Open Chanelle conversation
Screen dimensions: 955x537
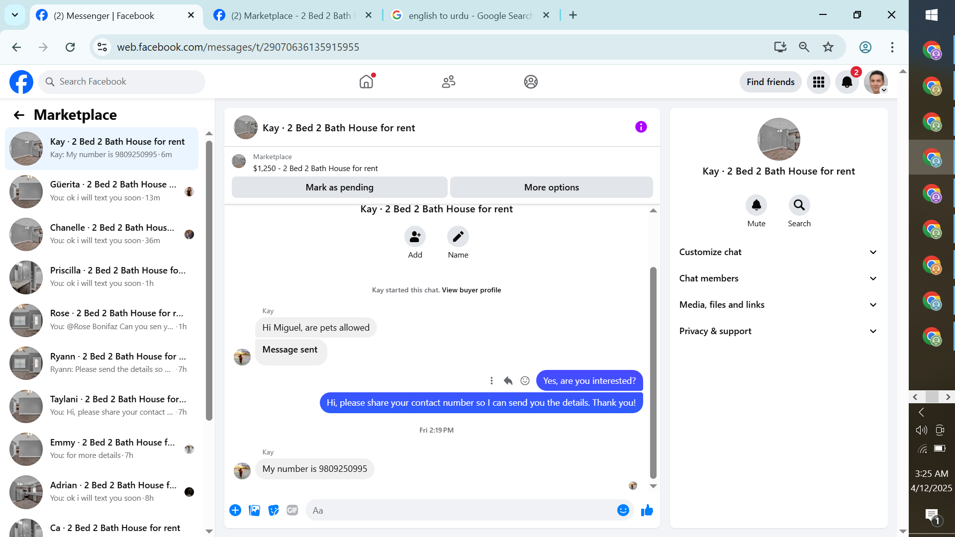click(x=102, y=234)
